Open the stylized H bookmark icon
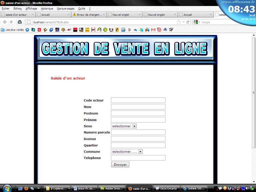Image resolution: width=256 pixels, height=192 pixels. pos(171,30)
